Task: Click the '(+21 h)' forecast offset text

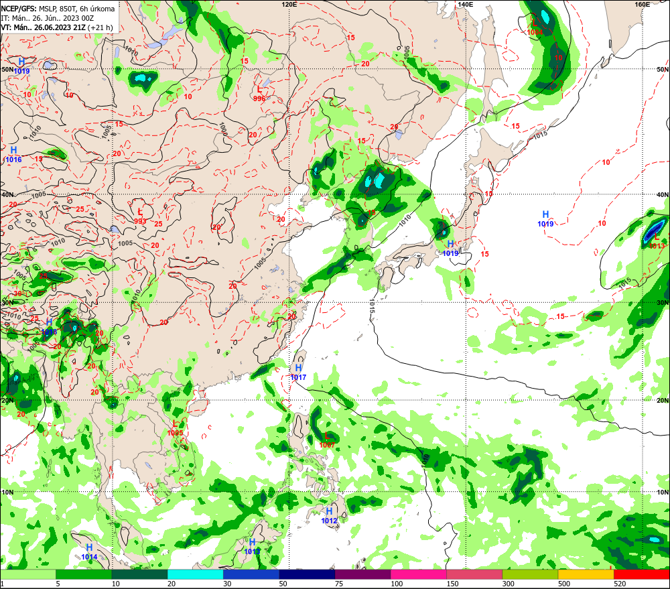Action: (x=100, y=27)
